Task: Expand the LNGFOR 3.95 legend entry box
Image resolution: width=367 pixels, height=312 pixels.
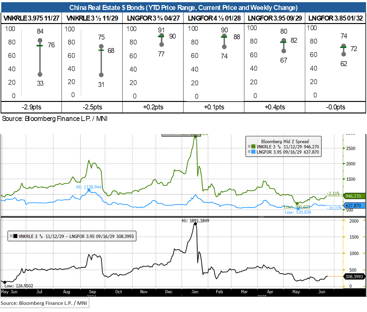Action: (249, 152)
